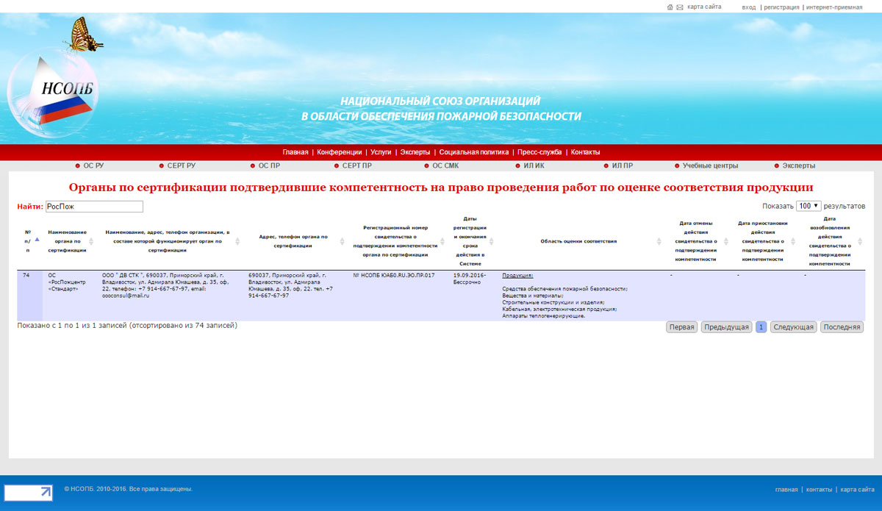The width and height of the screenshot is (882, 511).
Task: Sort by Регистрационный номер свидетельства column
Action: tap(442, 241)
